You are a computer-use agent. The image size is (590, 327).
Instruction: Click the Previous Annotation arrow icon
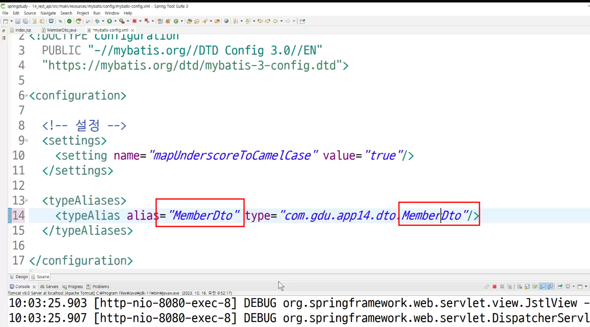247,21
